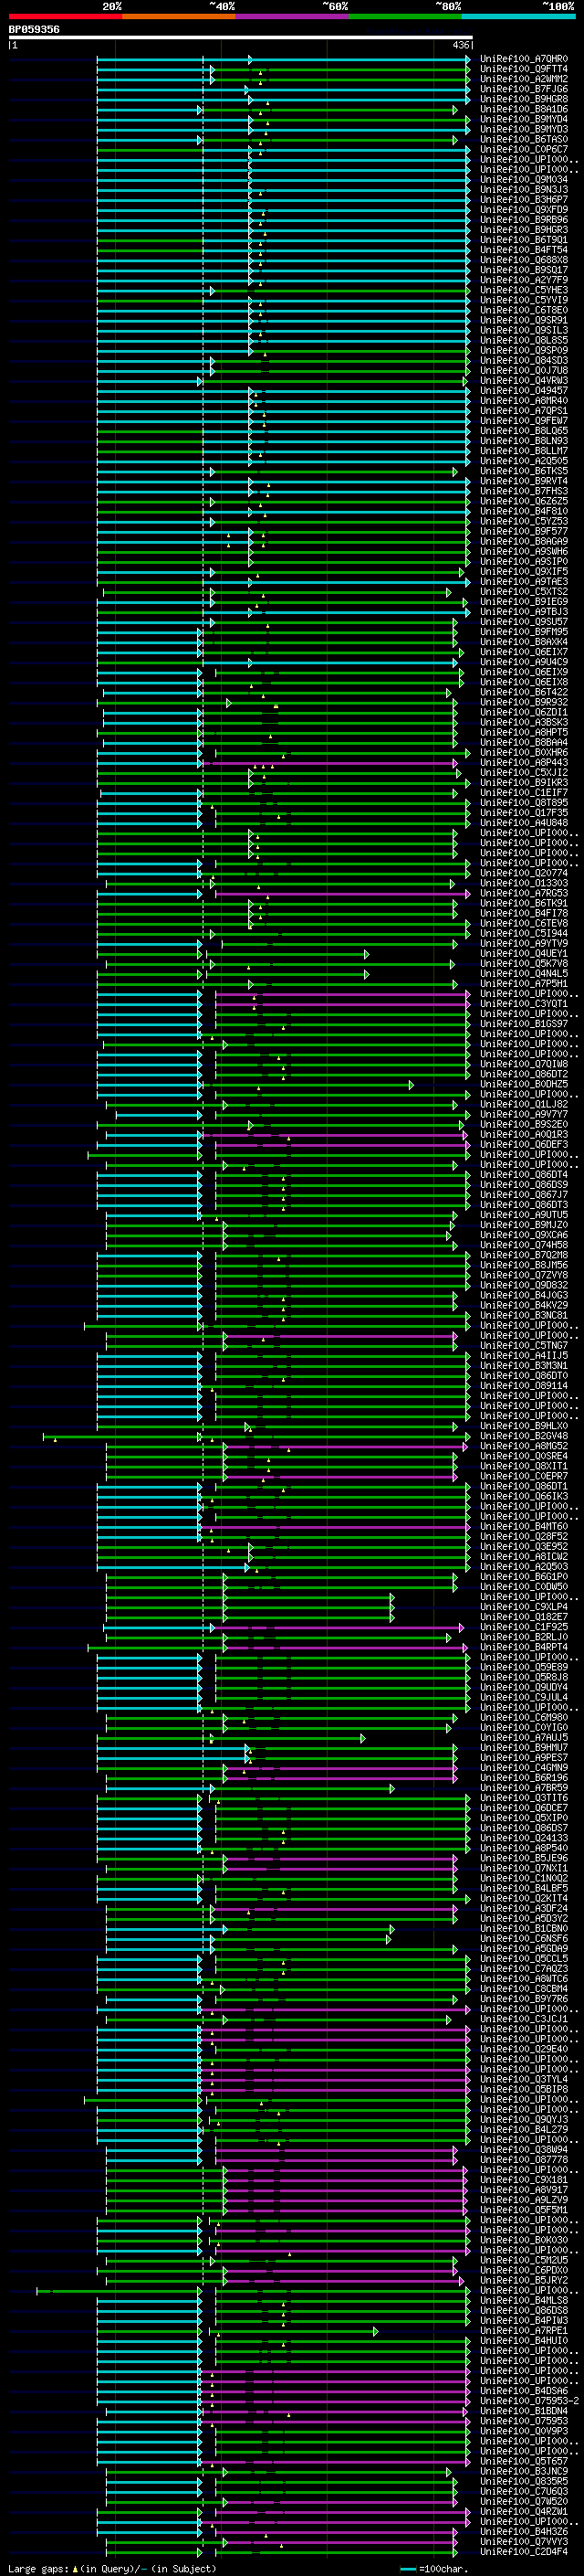Select hit UniRef100_Q9D832
The height and width of the screenshot is (2576, 584).
coord(523,1285)
